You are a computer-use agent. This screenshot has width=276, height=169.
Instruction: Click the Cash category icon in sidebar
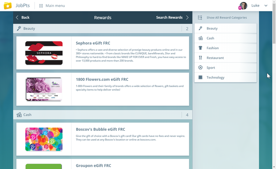[200, 38]
